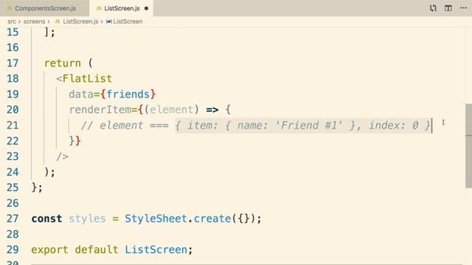The image size is (472, 265).
Task: Open the more actions ellipsis menu
Action: [x=464, y=8]
